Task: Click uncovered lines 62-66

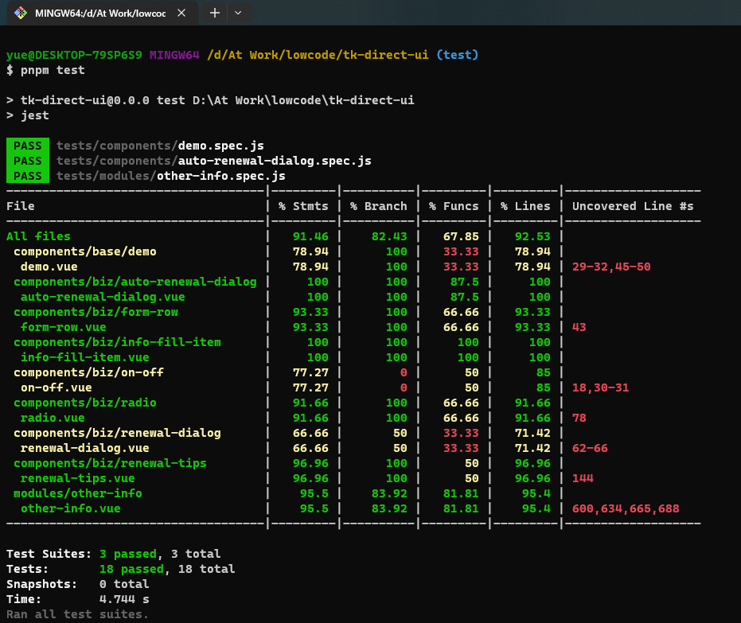Action: tap(590, 448)
